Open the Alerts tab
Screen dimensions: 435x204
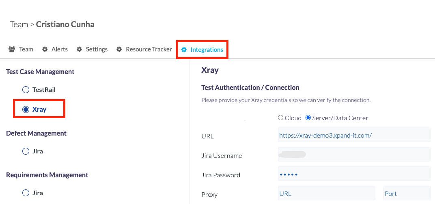pyautogui.click(x=59, y=49)
